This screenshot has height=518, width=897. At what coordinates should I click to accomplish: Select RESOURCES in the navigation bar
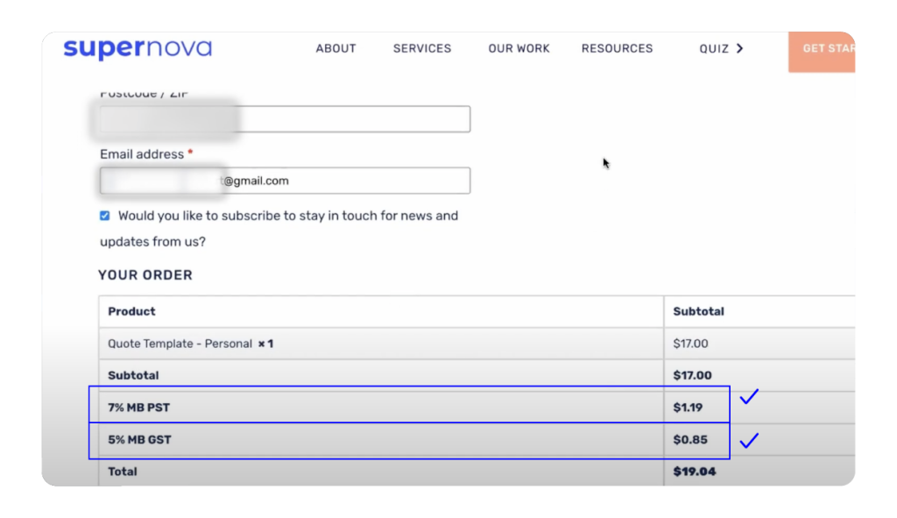point(617,48)
